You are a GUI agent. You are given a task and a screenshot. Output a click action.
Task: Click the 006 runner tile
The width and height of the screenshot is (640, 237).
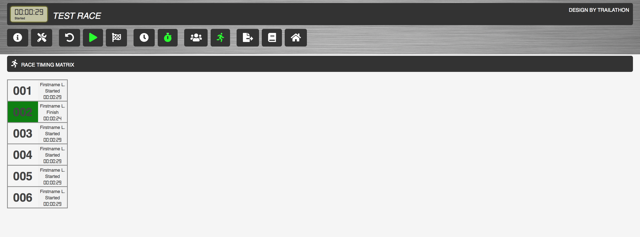point(38,198)
